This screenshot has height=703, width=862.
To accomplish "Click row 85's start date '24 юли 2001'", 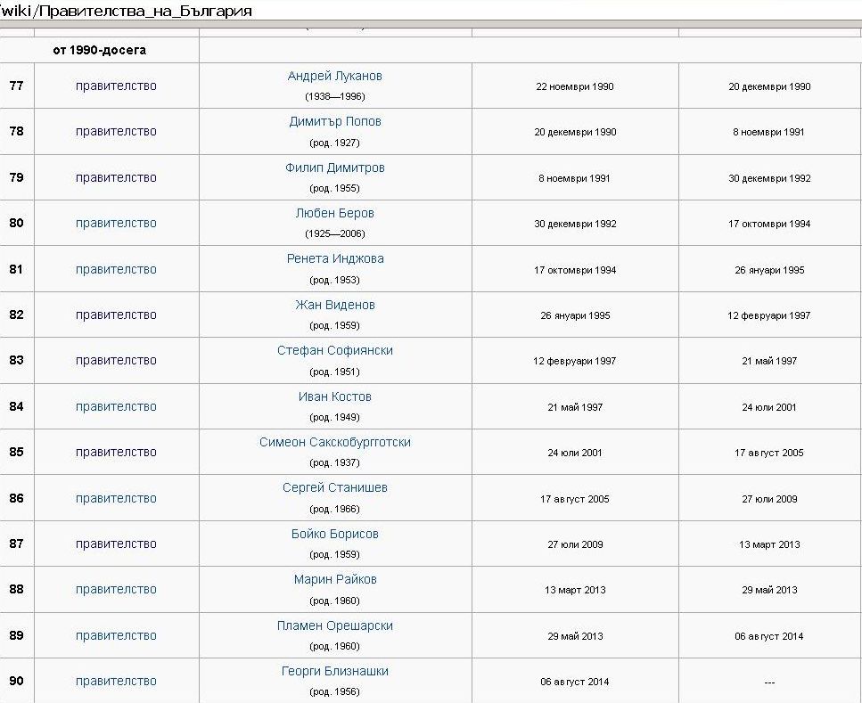I will (575, 454).
